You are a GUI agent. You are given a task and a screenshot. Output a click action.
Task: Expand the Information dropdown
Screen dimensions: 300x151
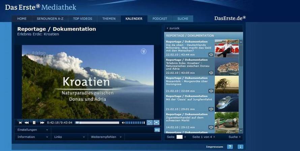tap(33, 137)
